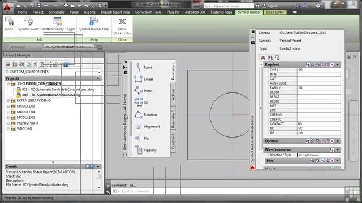Click the Symbol Audit ribbon icon

point(28,24)
